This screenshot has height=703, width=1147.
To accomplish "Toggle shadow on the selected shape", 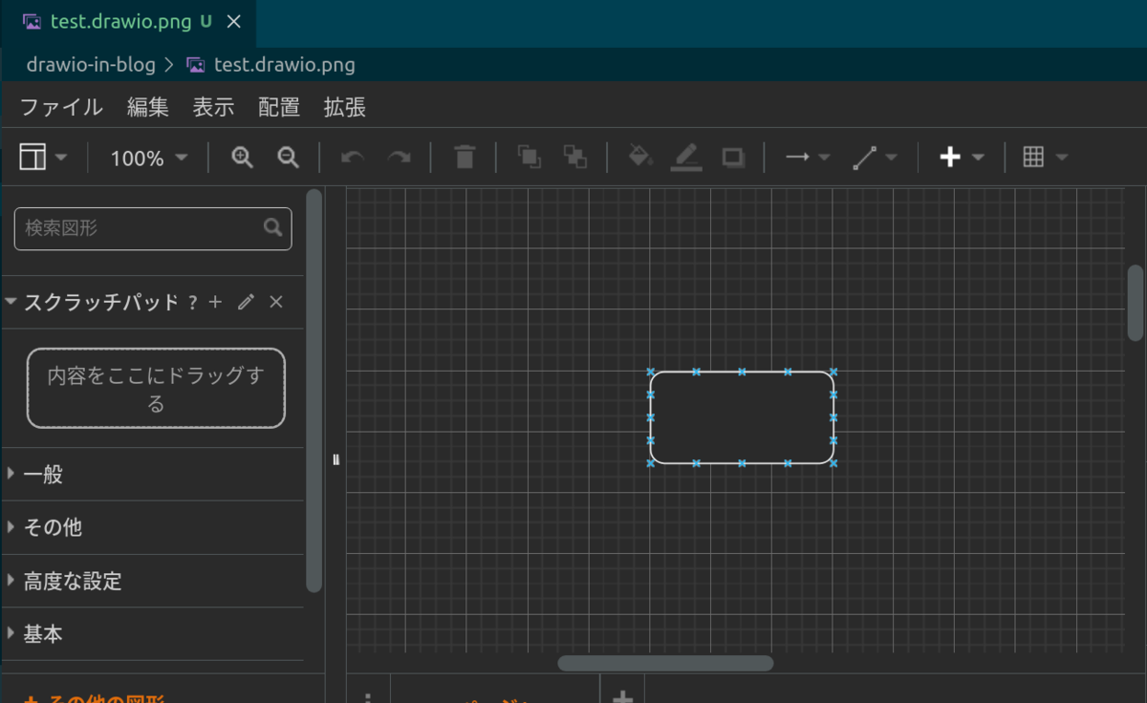I will point(733,157).
